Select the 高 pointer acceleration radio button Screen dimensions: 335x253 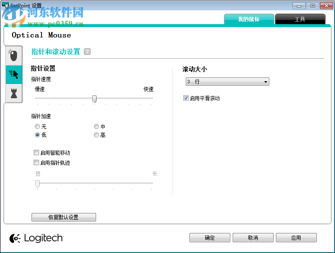[x=96, y=134]
